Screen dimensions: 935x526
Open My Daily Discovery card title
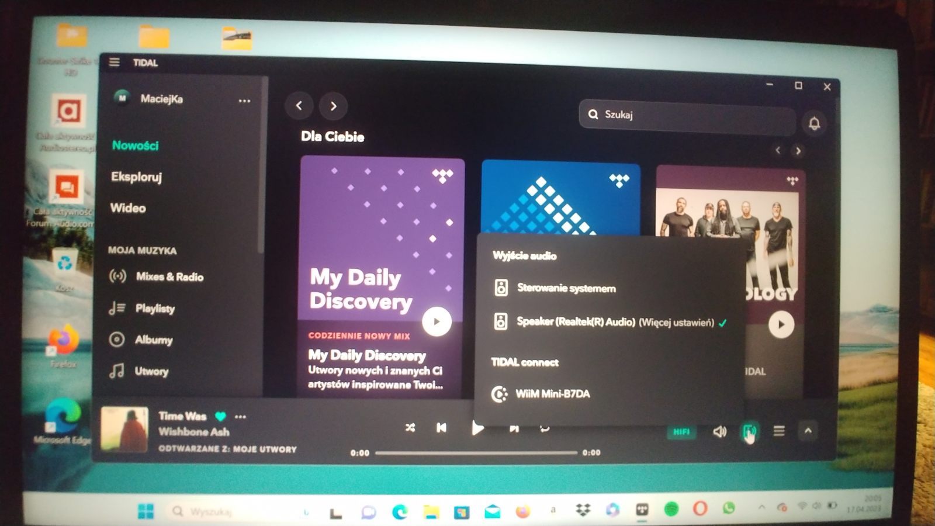point(367,355)
